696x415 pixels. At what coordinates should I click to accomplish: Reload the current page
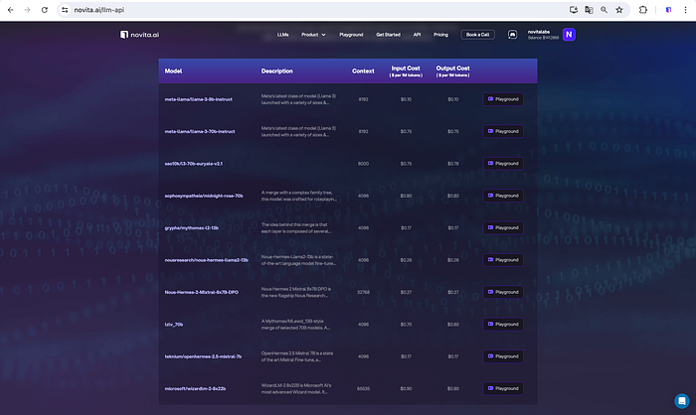point(45,10)
